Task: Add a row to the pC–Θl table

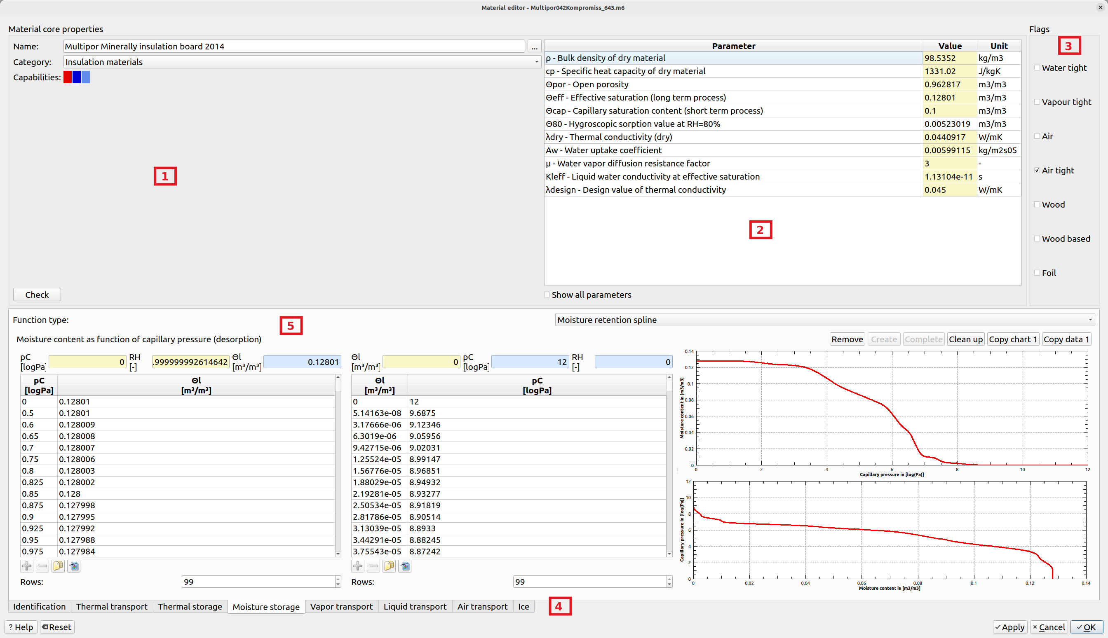Action: pyautogui.click(x=27, y=566)
